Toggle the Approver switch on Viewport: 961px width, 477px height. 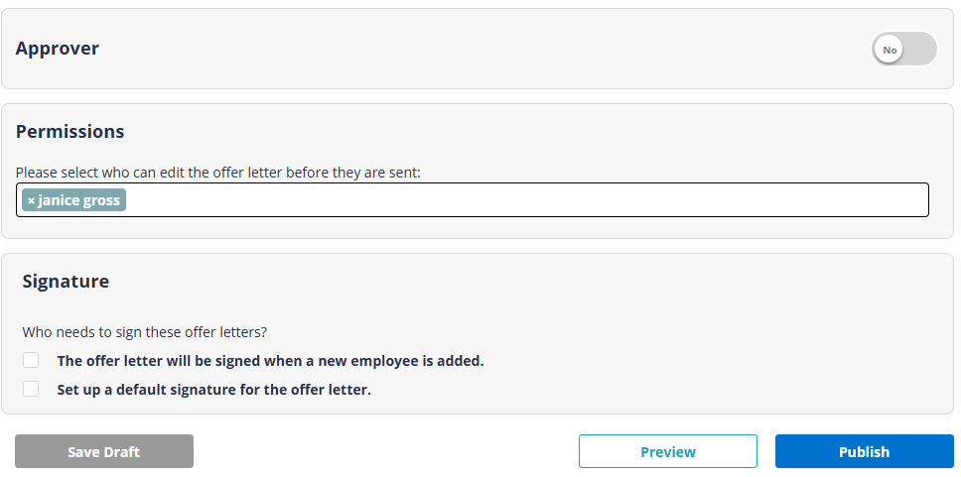pyautogui.click(x=904, y=50)
